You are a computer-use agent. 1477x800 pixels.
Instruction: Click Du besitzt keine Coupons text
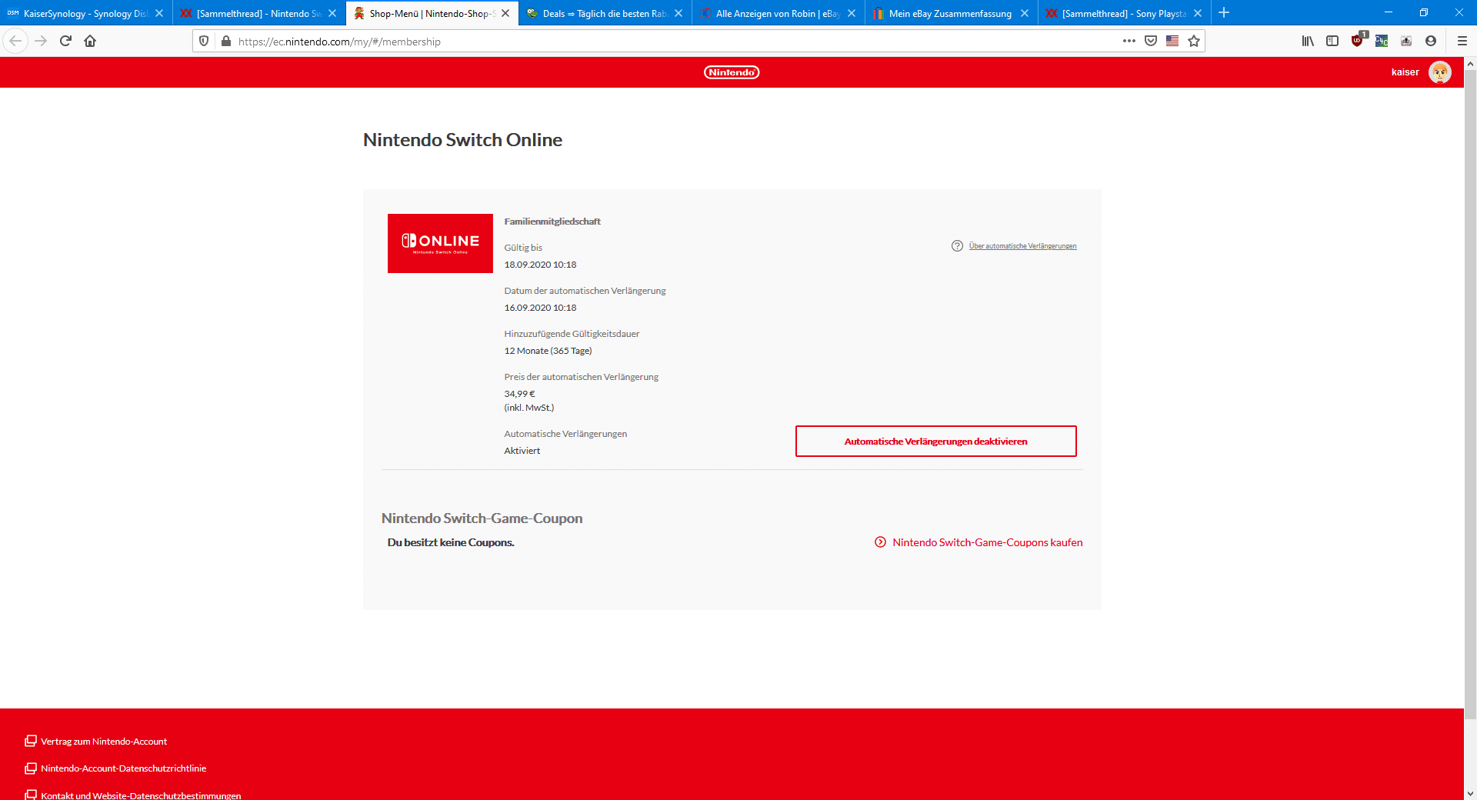point(451,542)
